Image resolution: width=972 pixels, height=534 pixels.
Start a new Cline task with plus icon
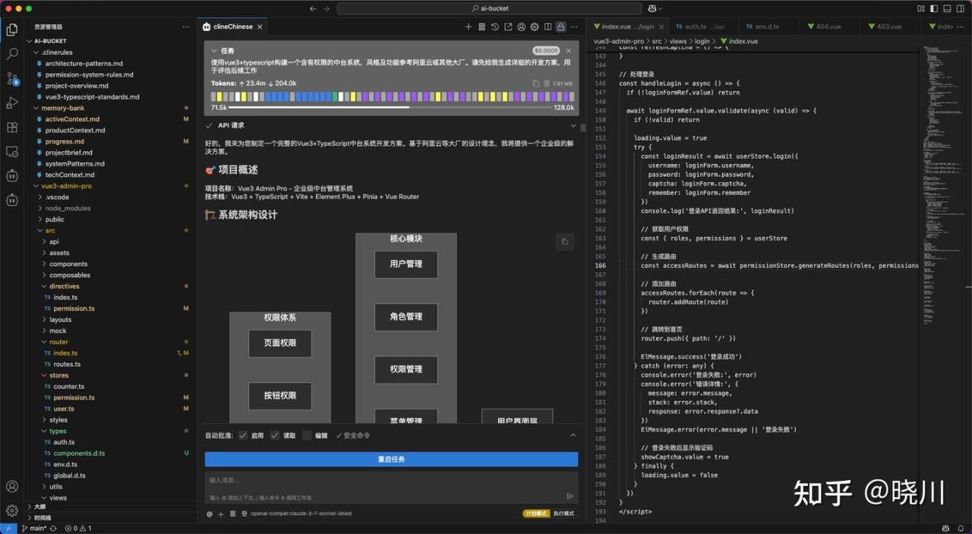click(469, 27)
